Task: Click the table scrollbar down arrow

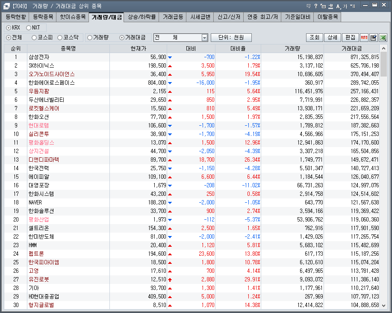Action: [383, 305]
